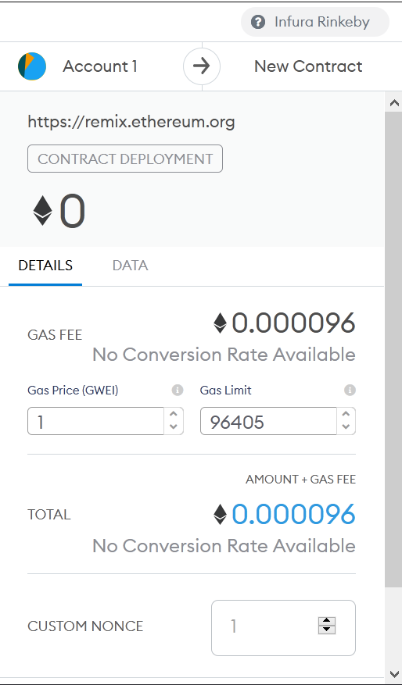
Task: Click the Ethereum logo next to amount 0
Action: (x=43, y=211)
